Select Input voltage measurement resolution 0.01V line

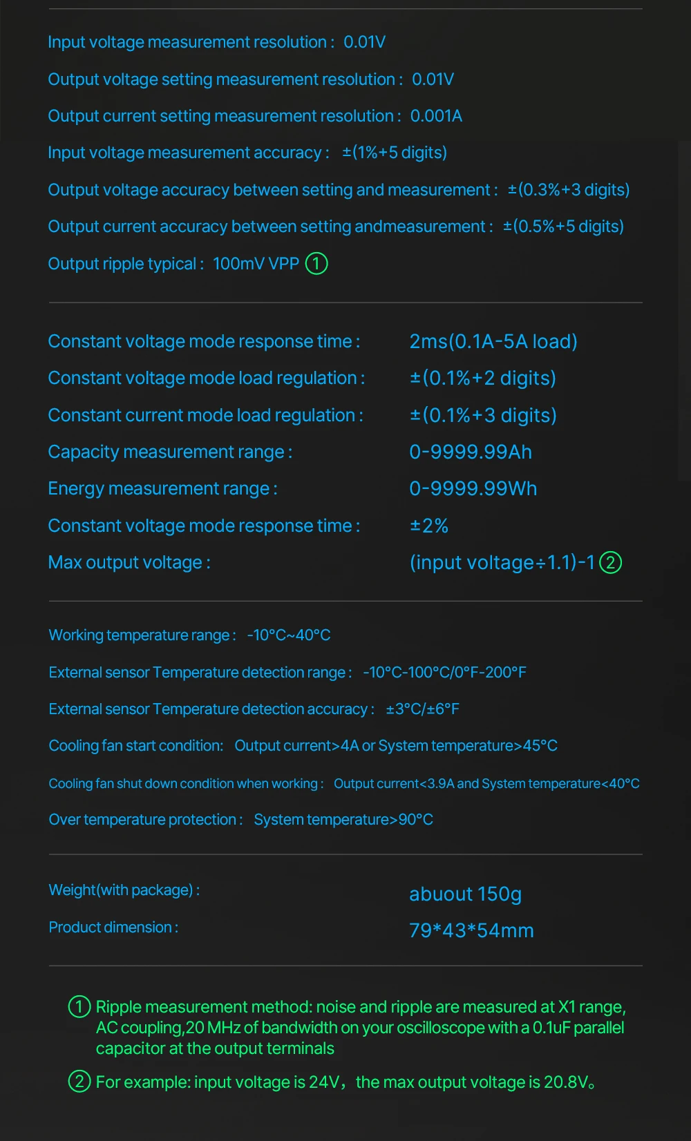point(216,42)
